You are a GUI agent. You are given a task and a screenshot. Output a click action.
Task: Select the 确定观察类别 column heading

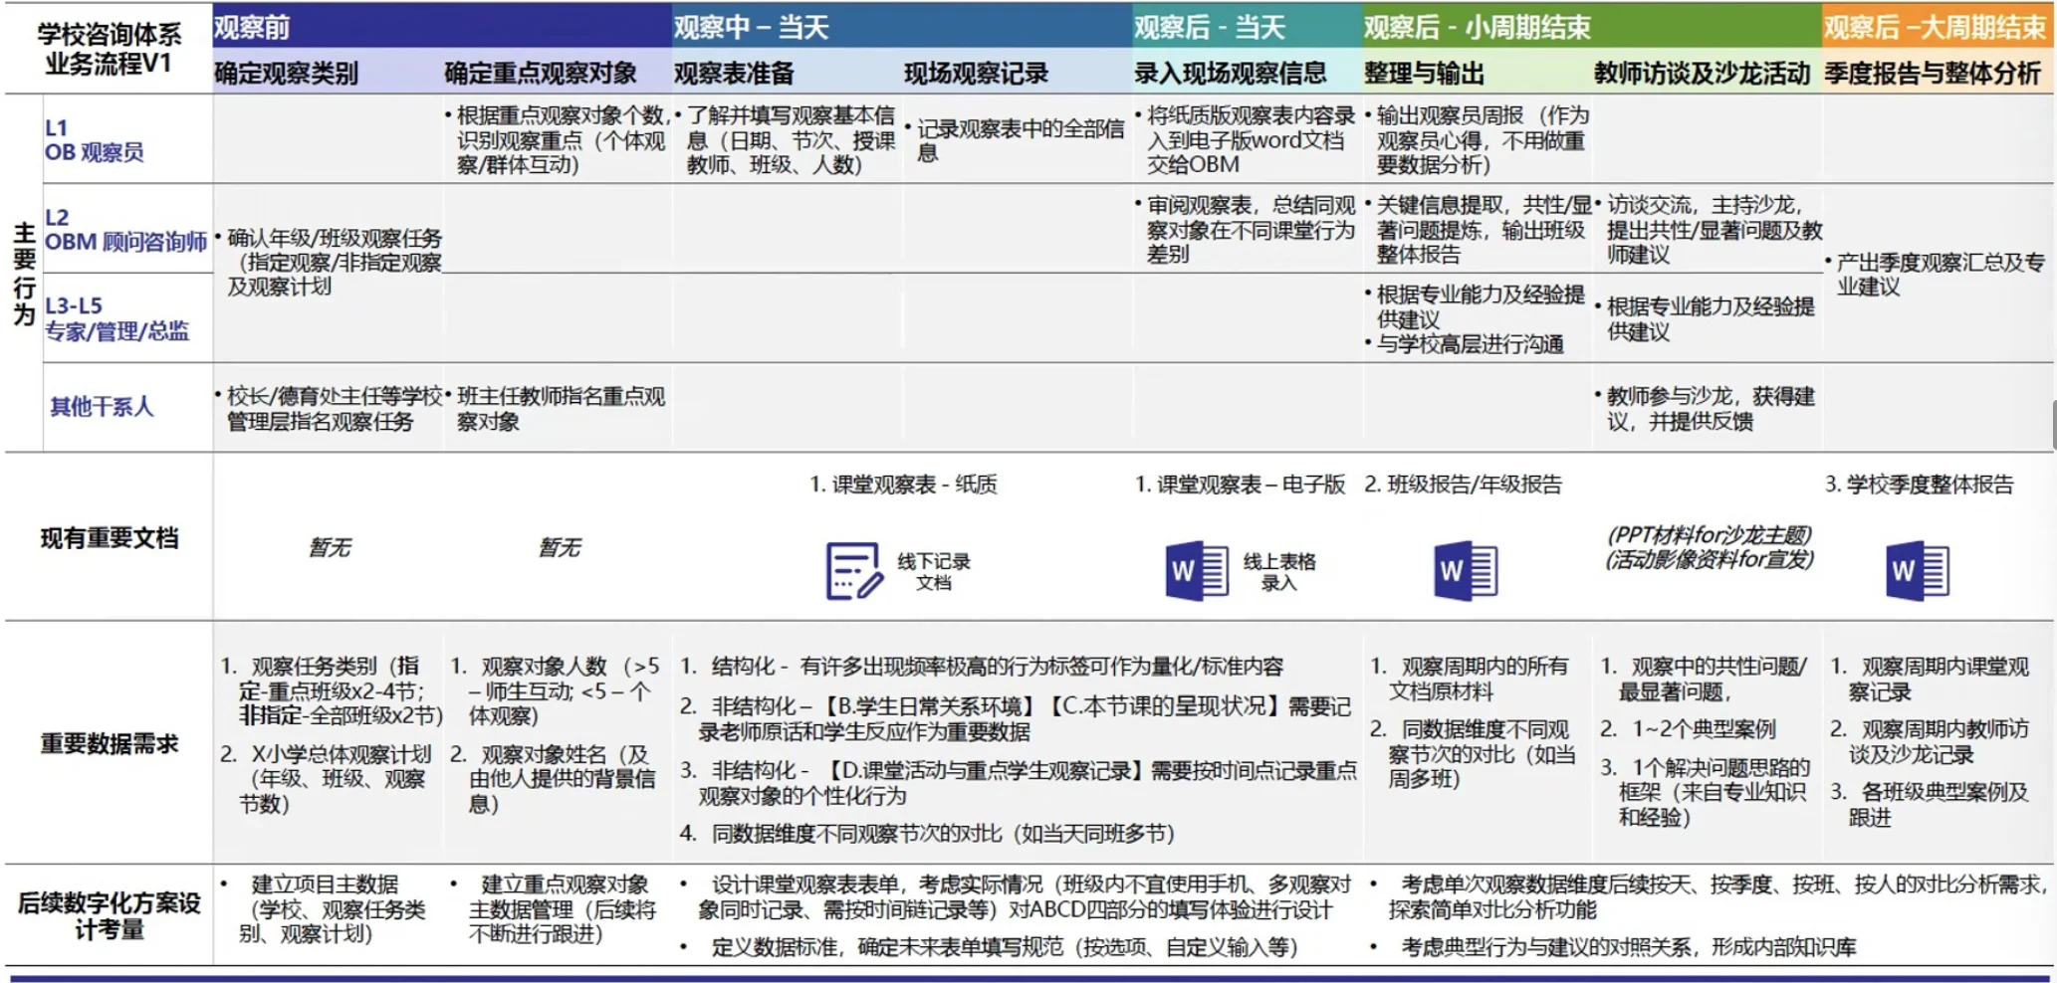click(287, 73)
